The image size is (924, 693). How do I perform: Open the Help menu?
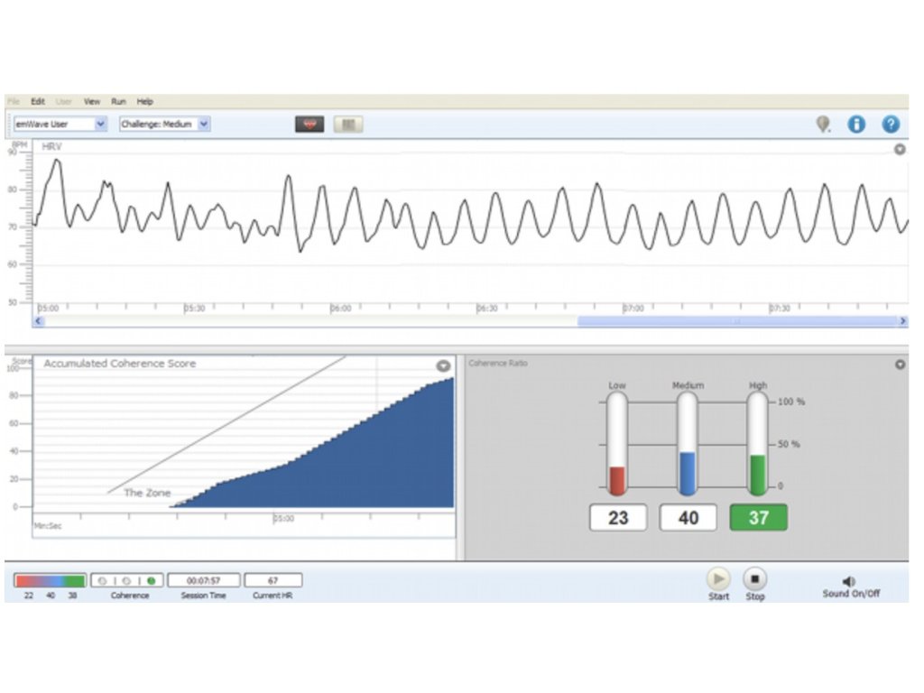pyautogui.click(x=145, y=101)
